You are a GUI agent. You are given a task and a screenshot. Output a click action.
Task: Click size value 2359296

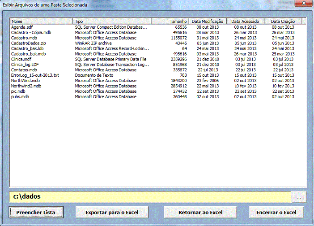pos(179,59)
